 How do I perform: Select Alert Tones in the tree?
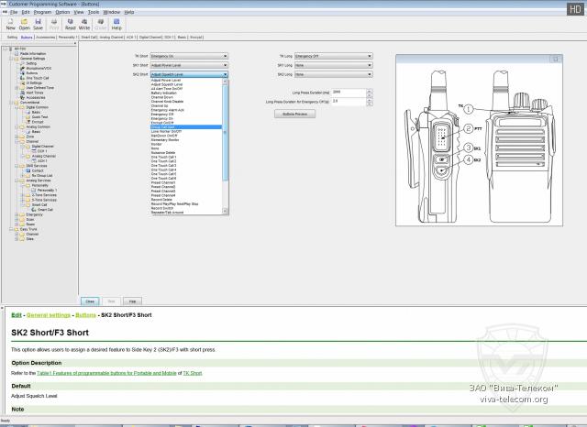click(x=35, y=93)
